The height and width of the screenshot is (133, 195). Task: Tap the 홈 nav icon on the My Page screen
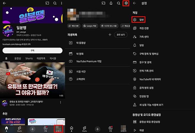click(x=71, y=129)
